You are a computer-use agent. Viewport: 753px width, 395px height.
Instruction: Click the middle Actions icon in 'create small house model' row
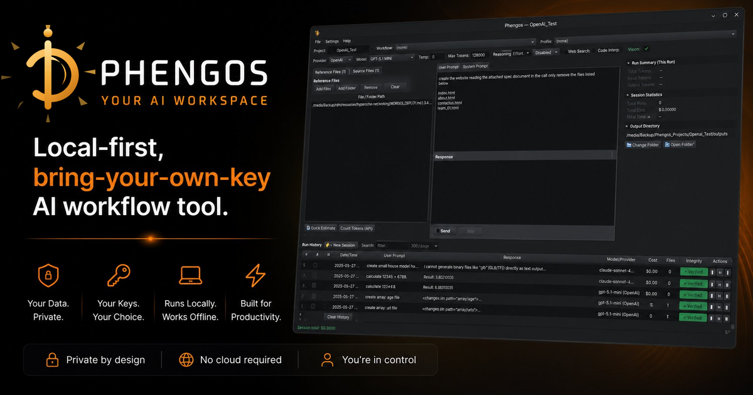pos(720,272)
